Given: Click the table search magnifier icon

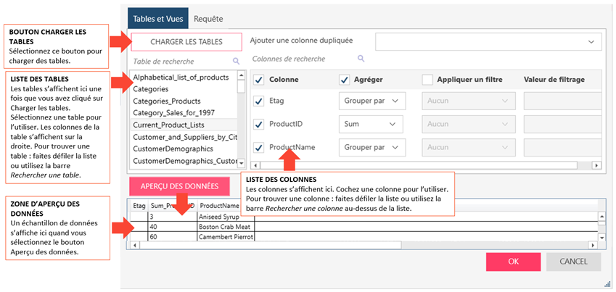Looking at the screenshot, I should pos(236,62).
